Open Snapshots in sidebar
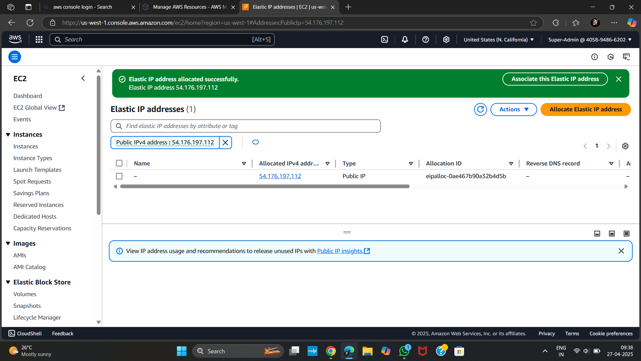This screenshot has height=361, width=641. pos(27,306)
